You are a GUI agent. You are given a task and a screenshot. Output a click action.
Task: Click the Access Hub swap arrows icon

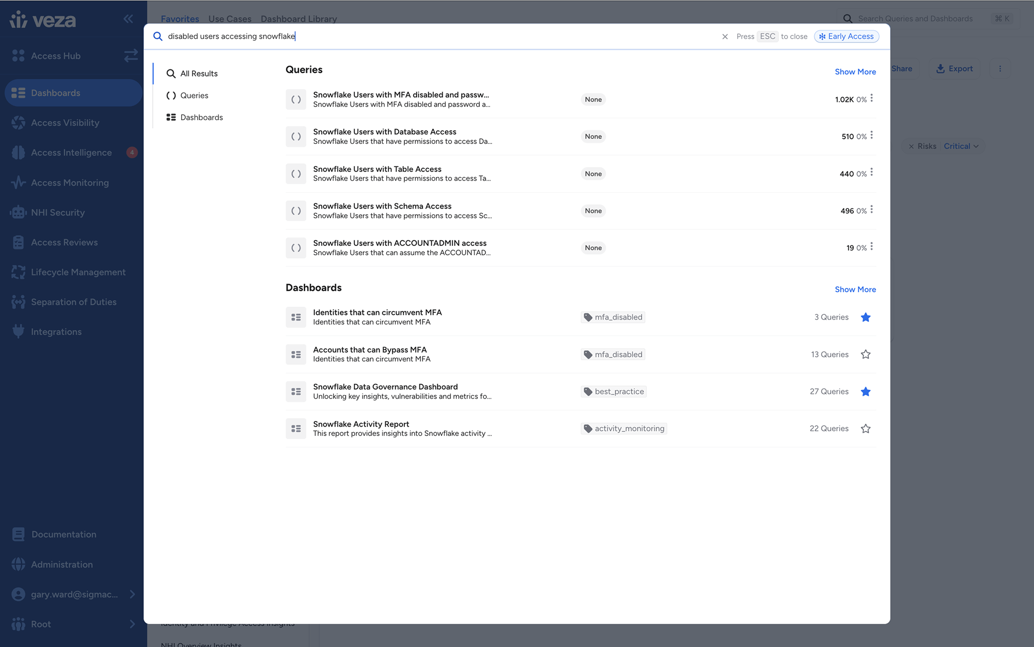[x=131, y=56]
